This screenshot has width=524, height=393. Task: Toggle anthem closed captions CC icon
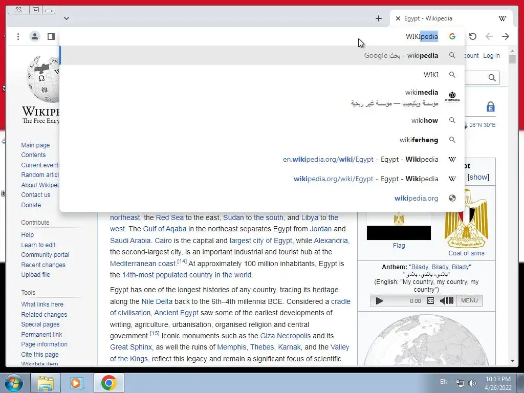coord(430,300)
